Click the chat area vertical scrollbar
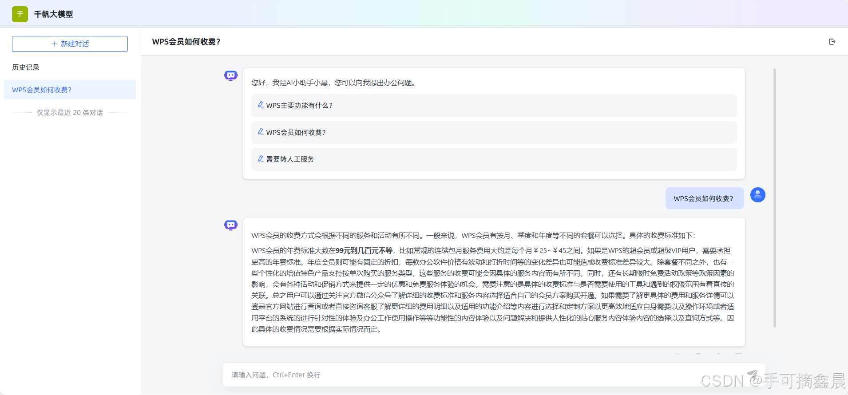 pyautogui.click(x=775, y=198)
